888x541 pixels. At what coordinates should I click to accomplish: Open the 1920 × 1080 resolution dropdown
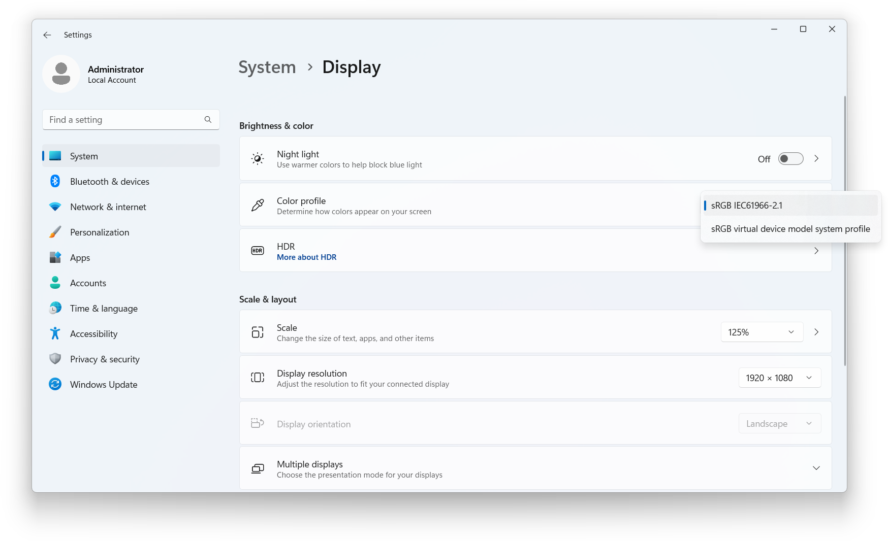[780, 378]
